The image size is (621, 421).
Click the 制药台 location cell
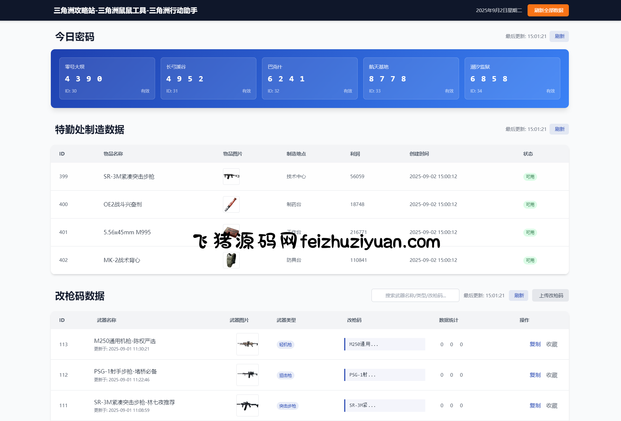294,204
